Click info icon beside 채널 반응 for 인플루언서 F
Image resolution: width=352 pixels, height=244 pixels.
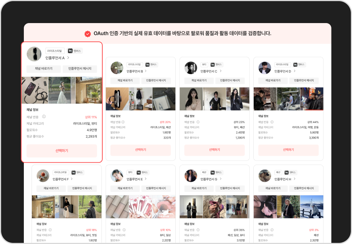click(50, 230)
